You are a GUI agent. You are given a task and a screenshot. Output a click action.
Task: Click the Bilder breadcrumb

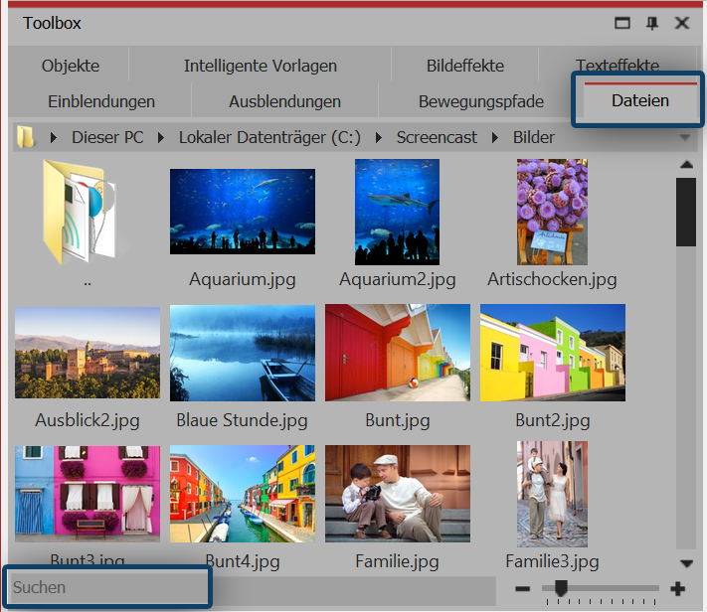click(x=533, y=137)
